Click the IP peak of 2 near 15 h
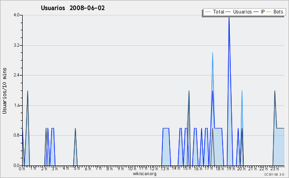Image resolution: width=289 pixels, height=178 pixels. tap(189, 91)
